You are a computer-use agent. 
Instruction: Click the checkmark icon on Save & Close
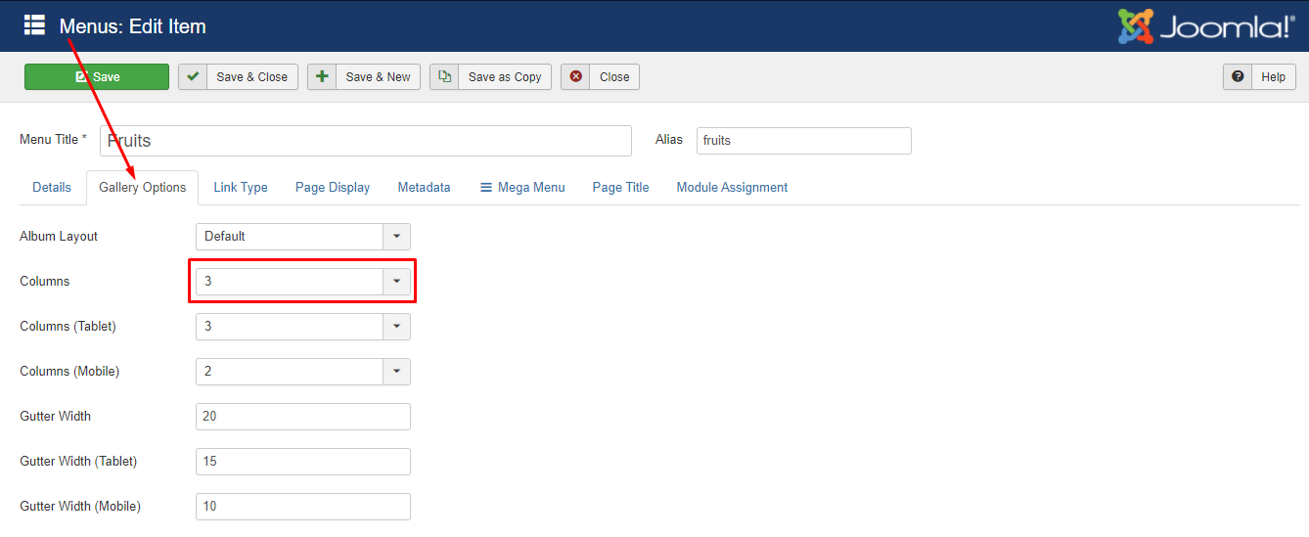[x=193, y=77]
